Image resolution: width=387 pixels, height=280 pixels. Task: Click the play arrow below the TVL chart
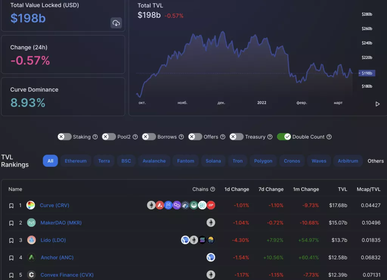click(x=377, y=104)
